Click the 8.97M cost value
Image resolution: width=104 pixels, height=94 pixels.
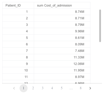[x=80, y=77]
